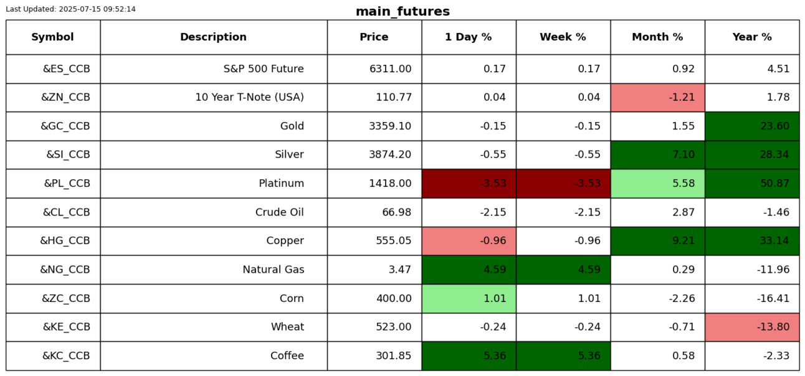The width and height of the screenshot is (805, 376).
Task: Select Coffee's green 5.36 Week cell
Action: pyautogui.click(x=563, y=356)
